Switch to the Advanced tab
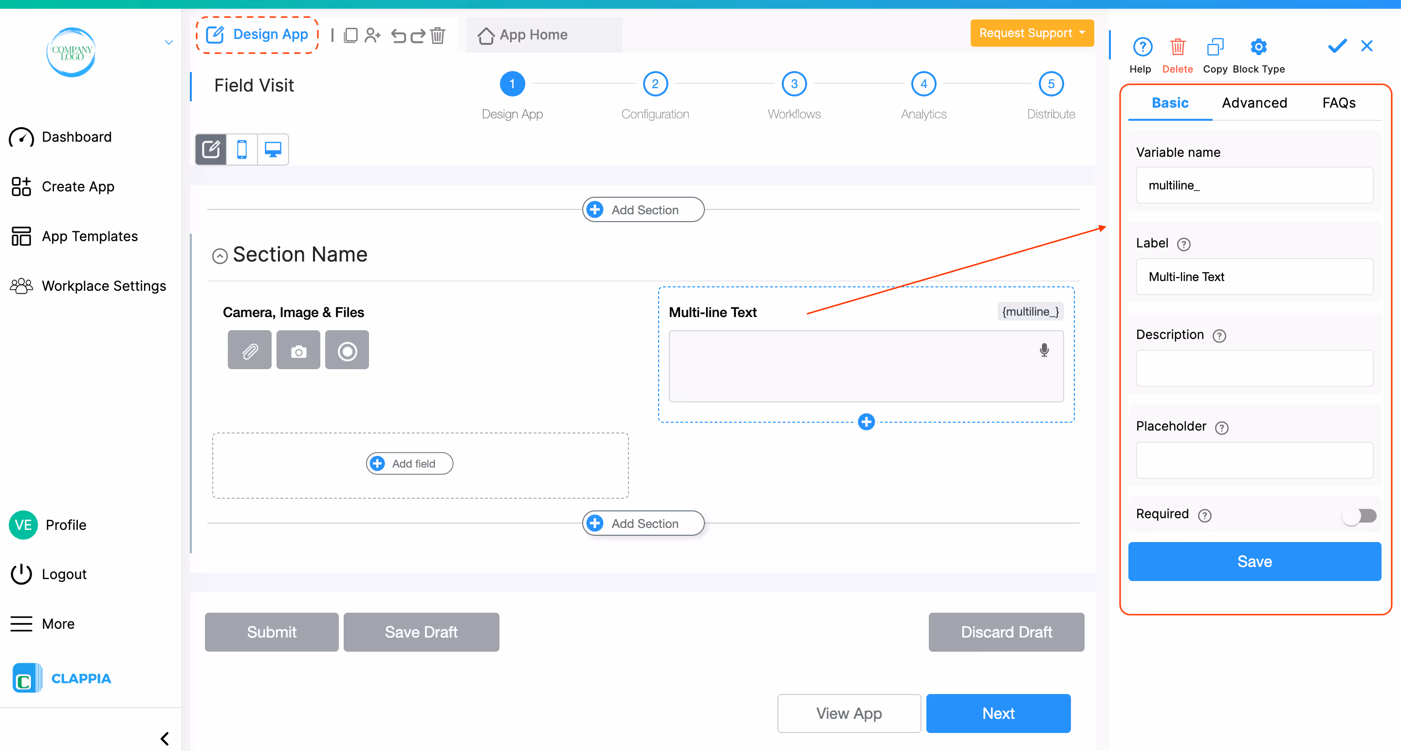This screenshot has width=1401, height=751. pyautogui.click(x=1254, y=103)
